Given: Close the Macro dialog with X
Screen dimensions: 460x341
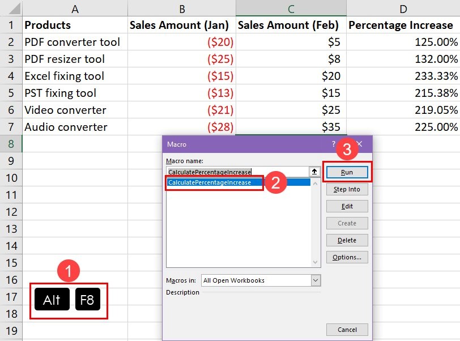Looking at the screenshot, I should point(359,144).
